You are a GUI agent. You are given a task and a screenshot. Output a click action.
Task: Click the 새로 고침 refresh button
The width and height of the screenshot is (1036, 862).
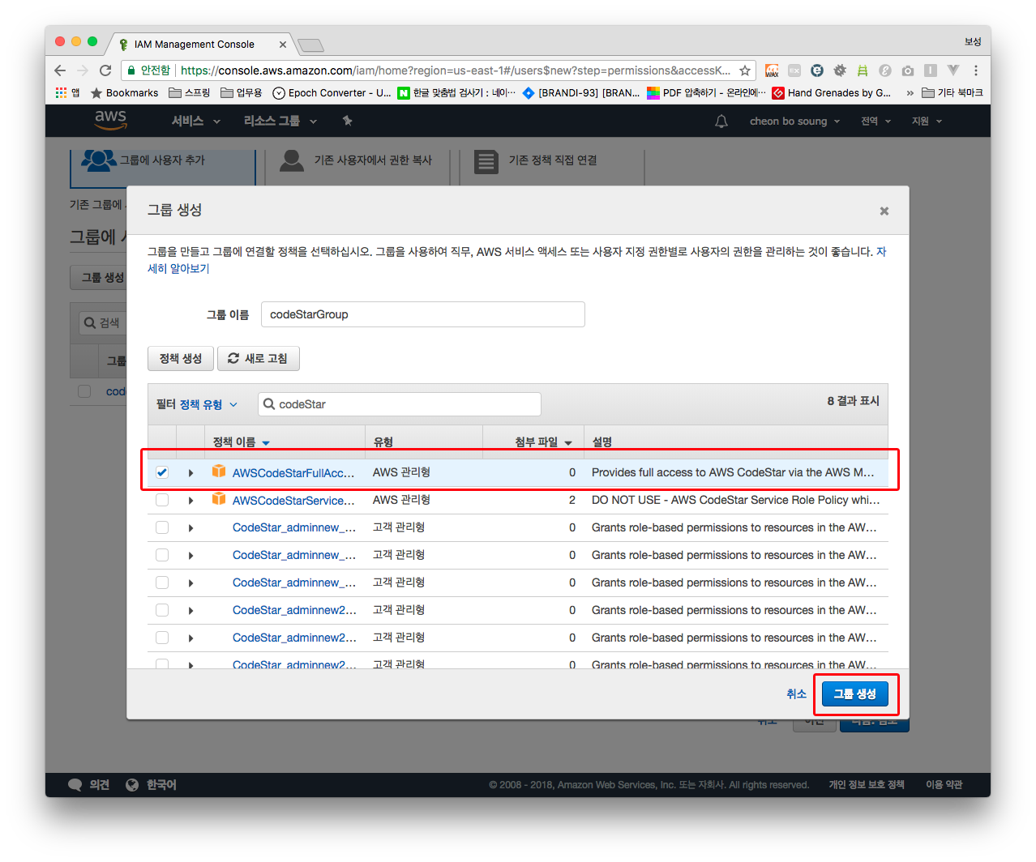(258, 358)
